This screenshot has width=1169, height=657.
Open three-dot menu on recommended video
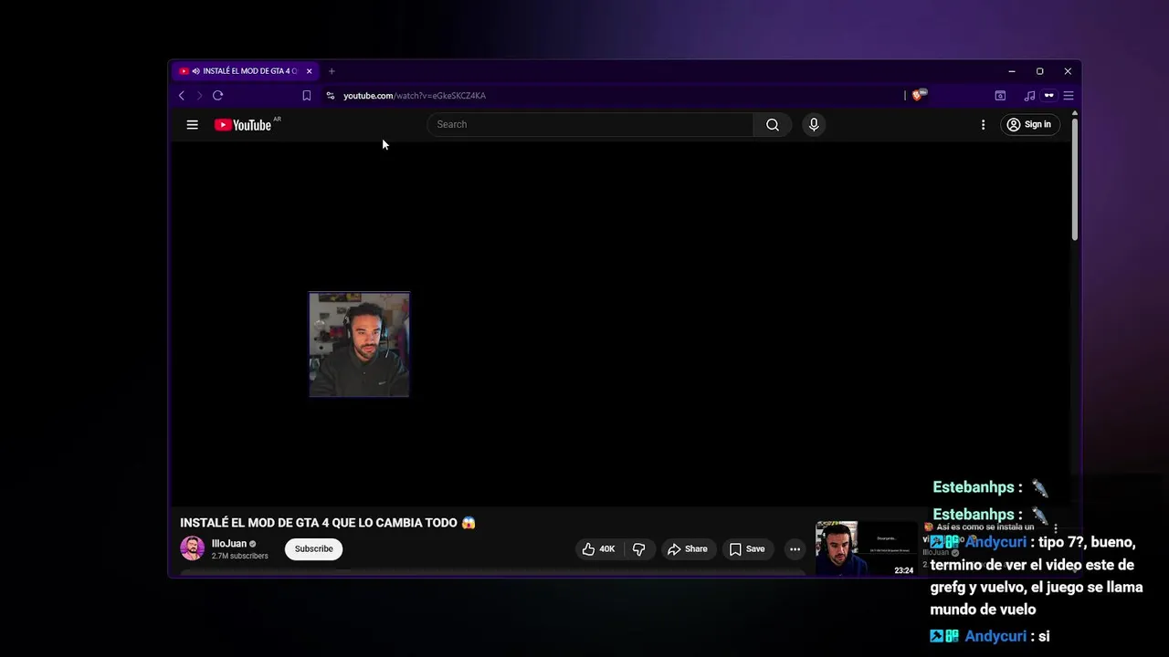(1056, 529)
